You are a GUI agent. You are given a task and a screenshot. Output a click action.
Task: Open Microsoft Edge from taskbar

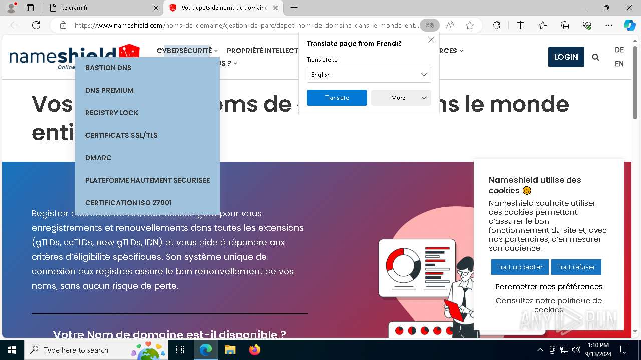point(206,350)
